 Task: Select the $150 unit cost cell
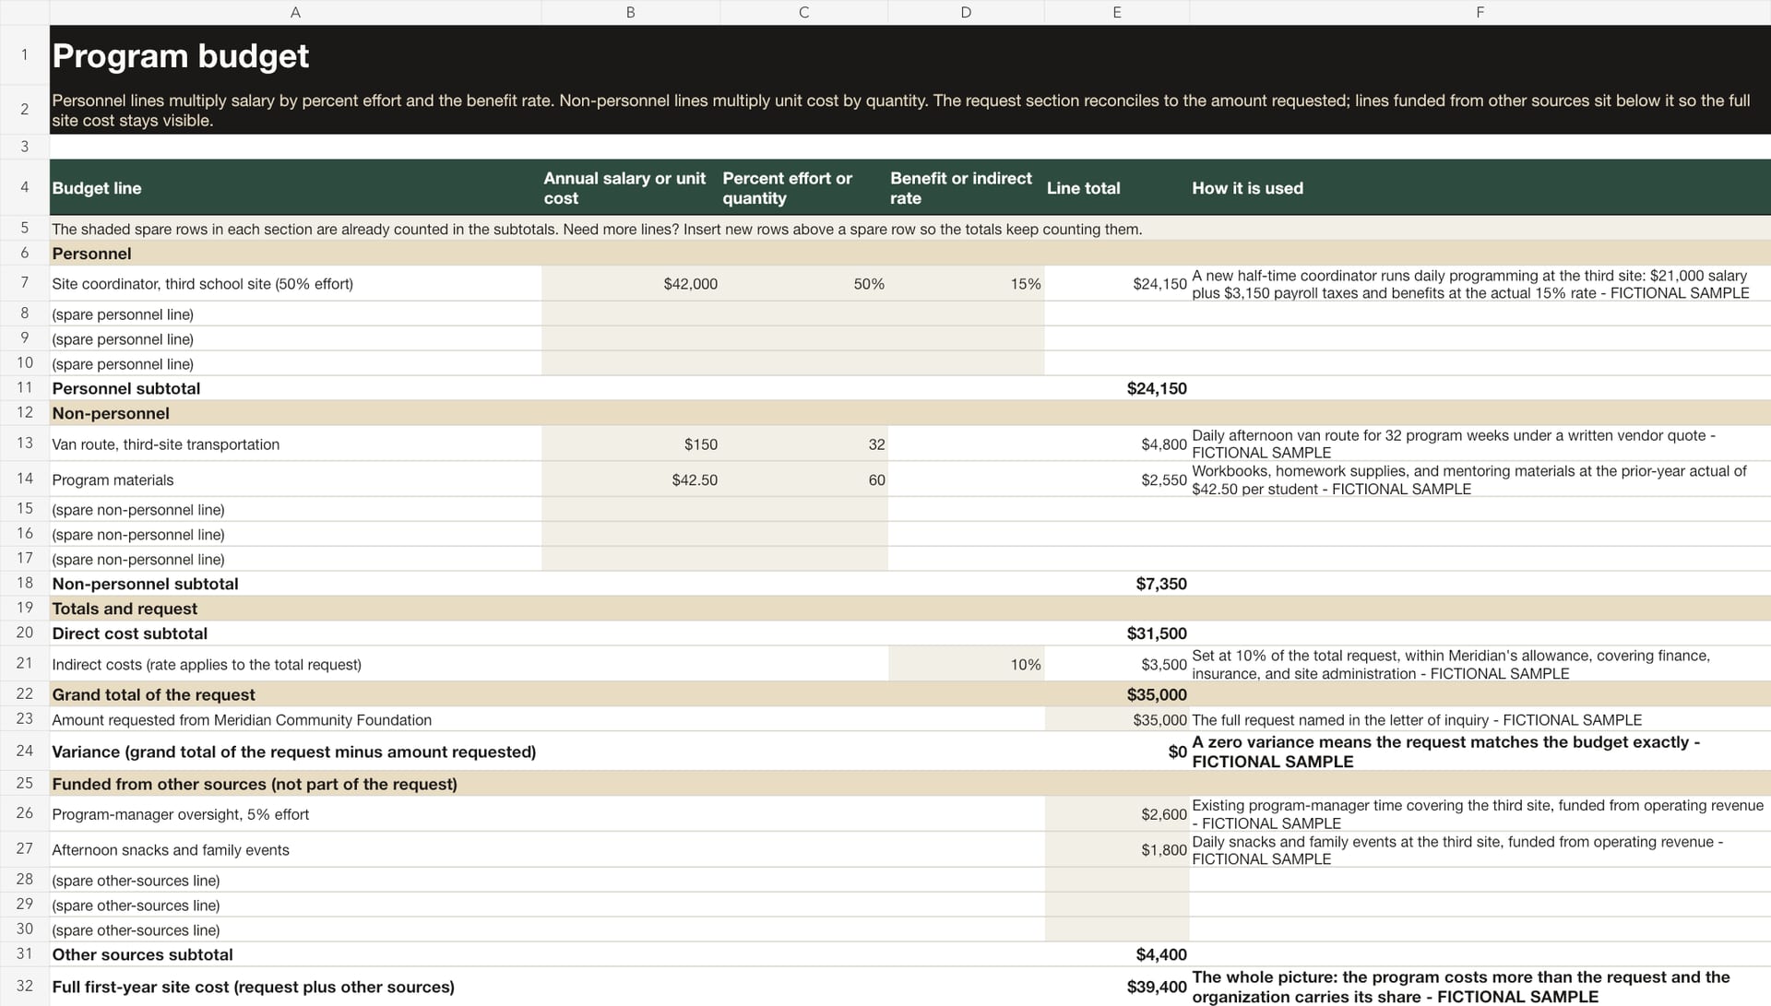pos(630,444)
